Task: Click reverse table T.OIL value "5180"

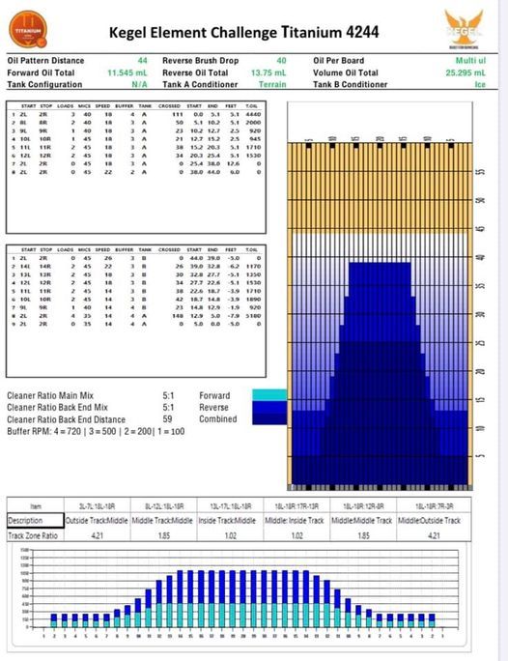Action: point(253,315)
